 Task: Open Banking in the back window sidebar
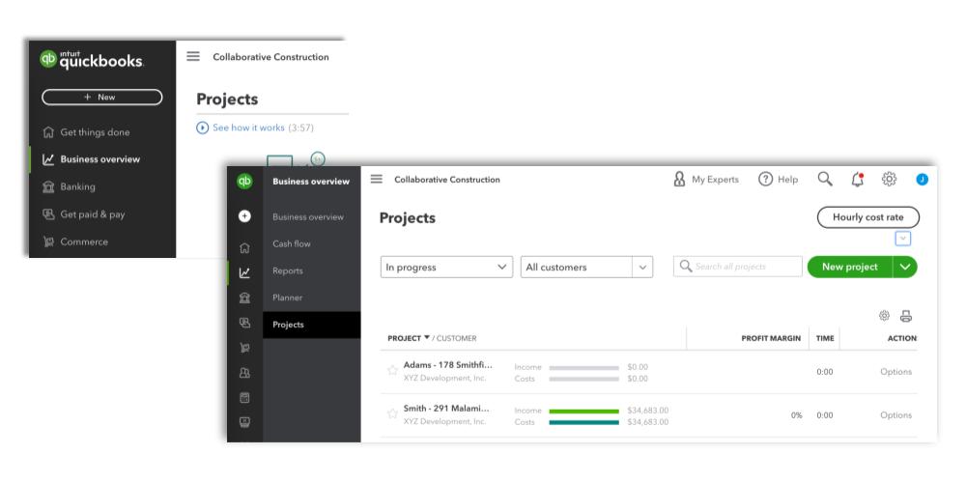tap(77, 186)
